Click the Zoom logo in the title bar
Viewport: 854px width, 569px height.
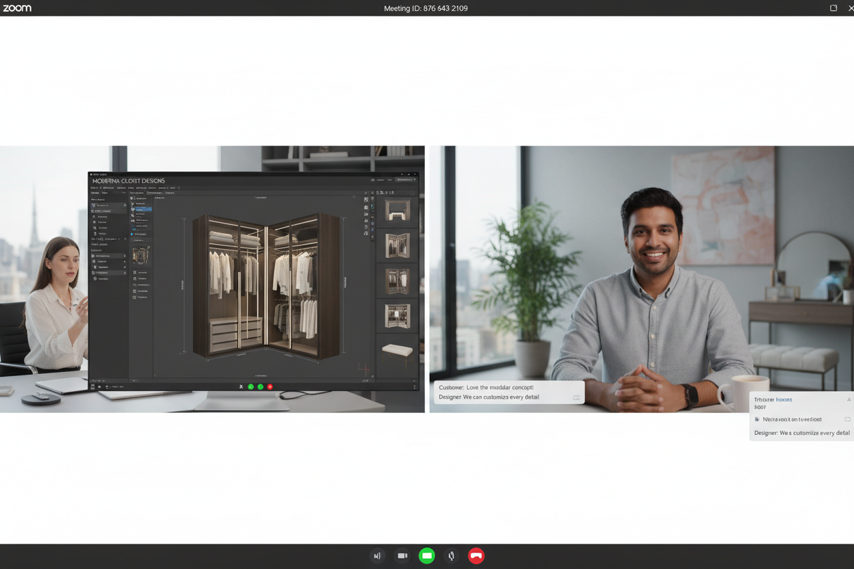17,8
